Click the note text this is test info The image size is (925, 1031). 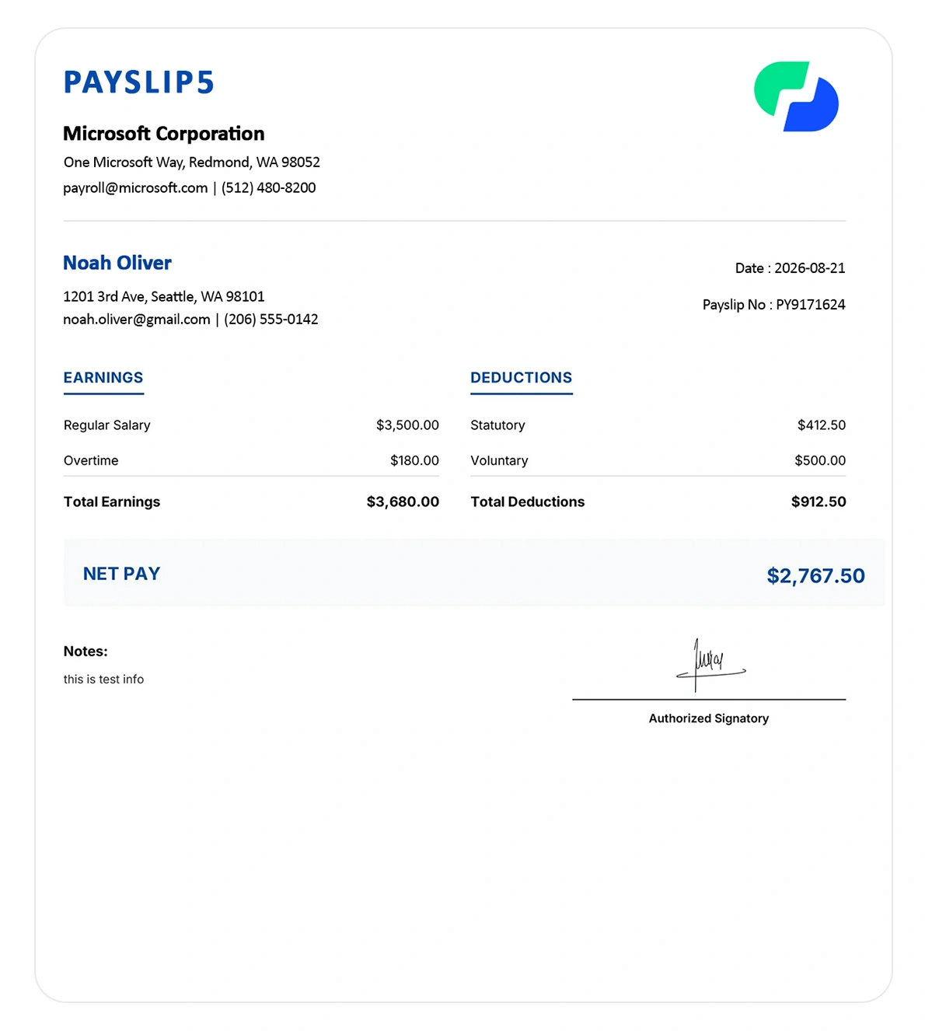pos(103,680)
